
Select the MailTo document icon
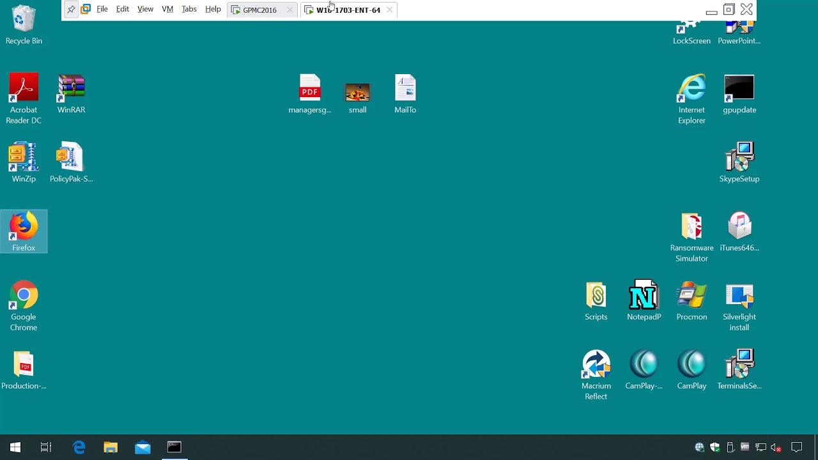[x=405, y=94]
